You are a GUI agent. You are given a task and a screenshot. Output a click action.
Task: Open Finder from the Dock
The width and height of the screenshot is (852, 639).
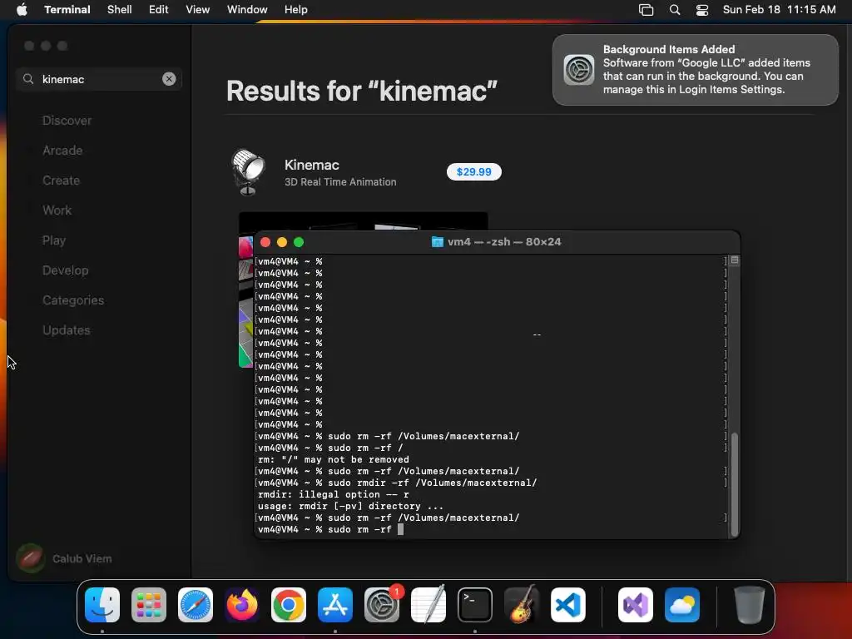(x=102, y=605)
